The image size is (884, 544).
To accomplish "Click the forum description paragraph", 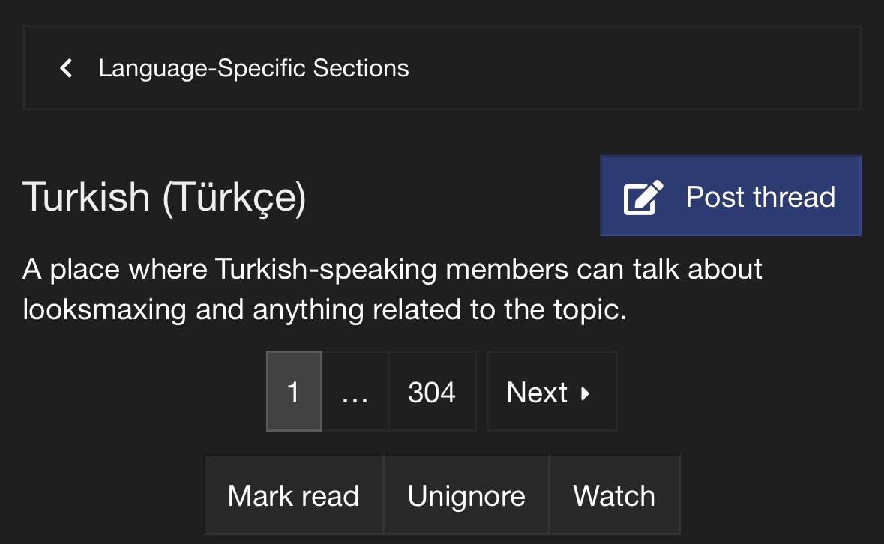I will pyautogui.click(x=392, y=289).
